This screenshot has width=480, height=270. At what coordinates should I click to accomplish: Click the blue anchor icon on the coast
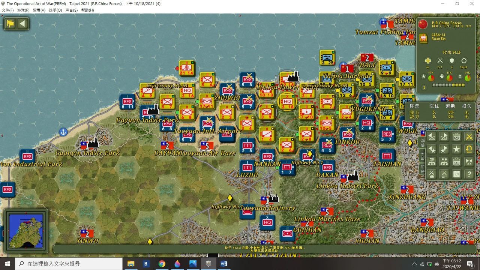pos(64,132)
